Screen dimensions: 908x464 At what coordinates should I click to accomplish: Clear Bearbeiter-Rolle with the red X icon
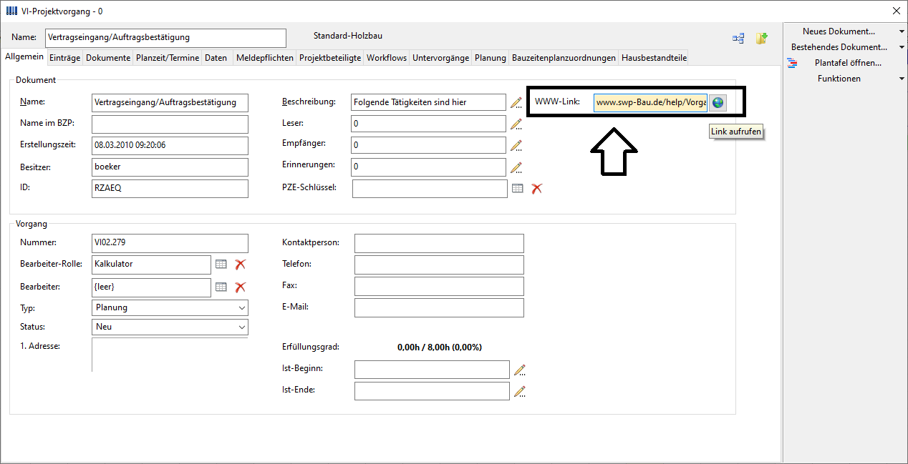pos(241,265)
